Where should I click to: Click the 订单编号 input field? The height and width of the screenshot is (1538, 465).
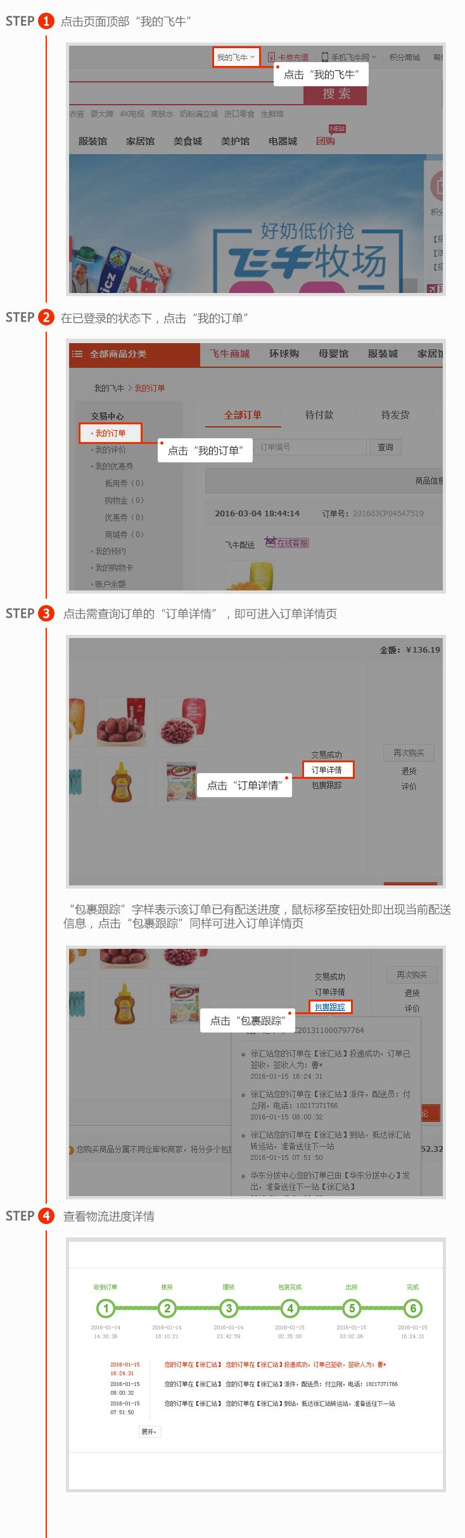tap(310, 447)
